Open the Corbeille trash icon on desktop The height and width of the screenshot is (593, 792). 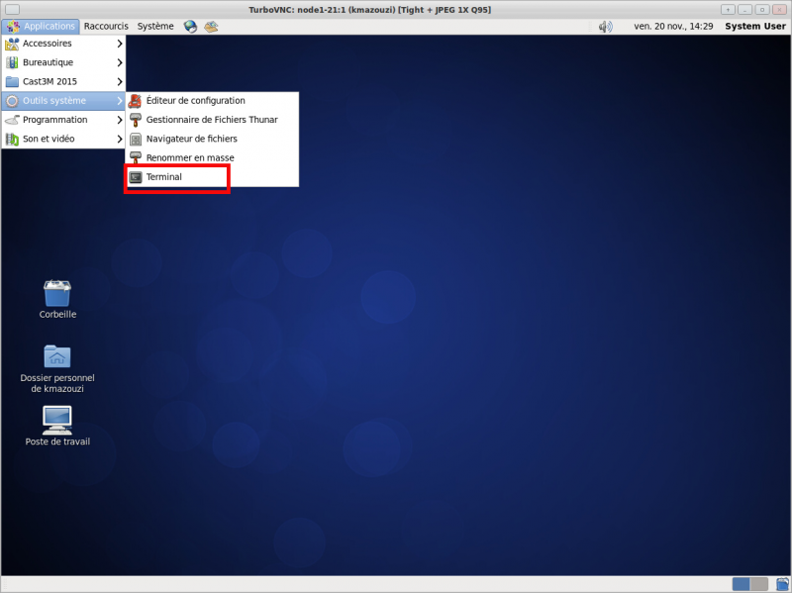pos(57,294)
